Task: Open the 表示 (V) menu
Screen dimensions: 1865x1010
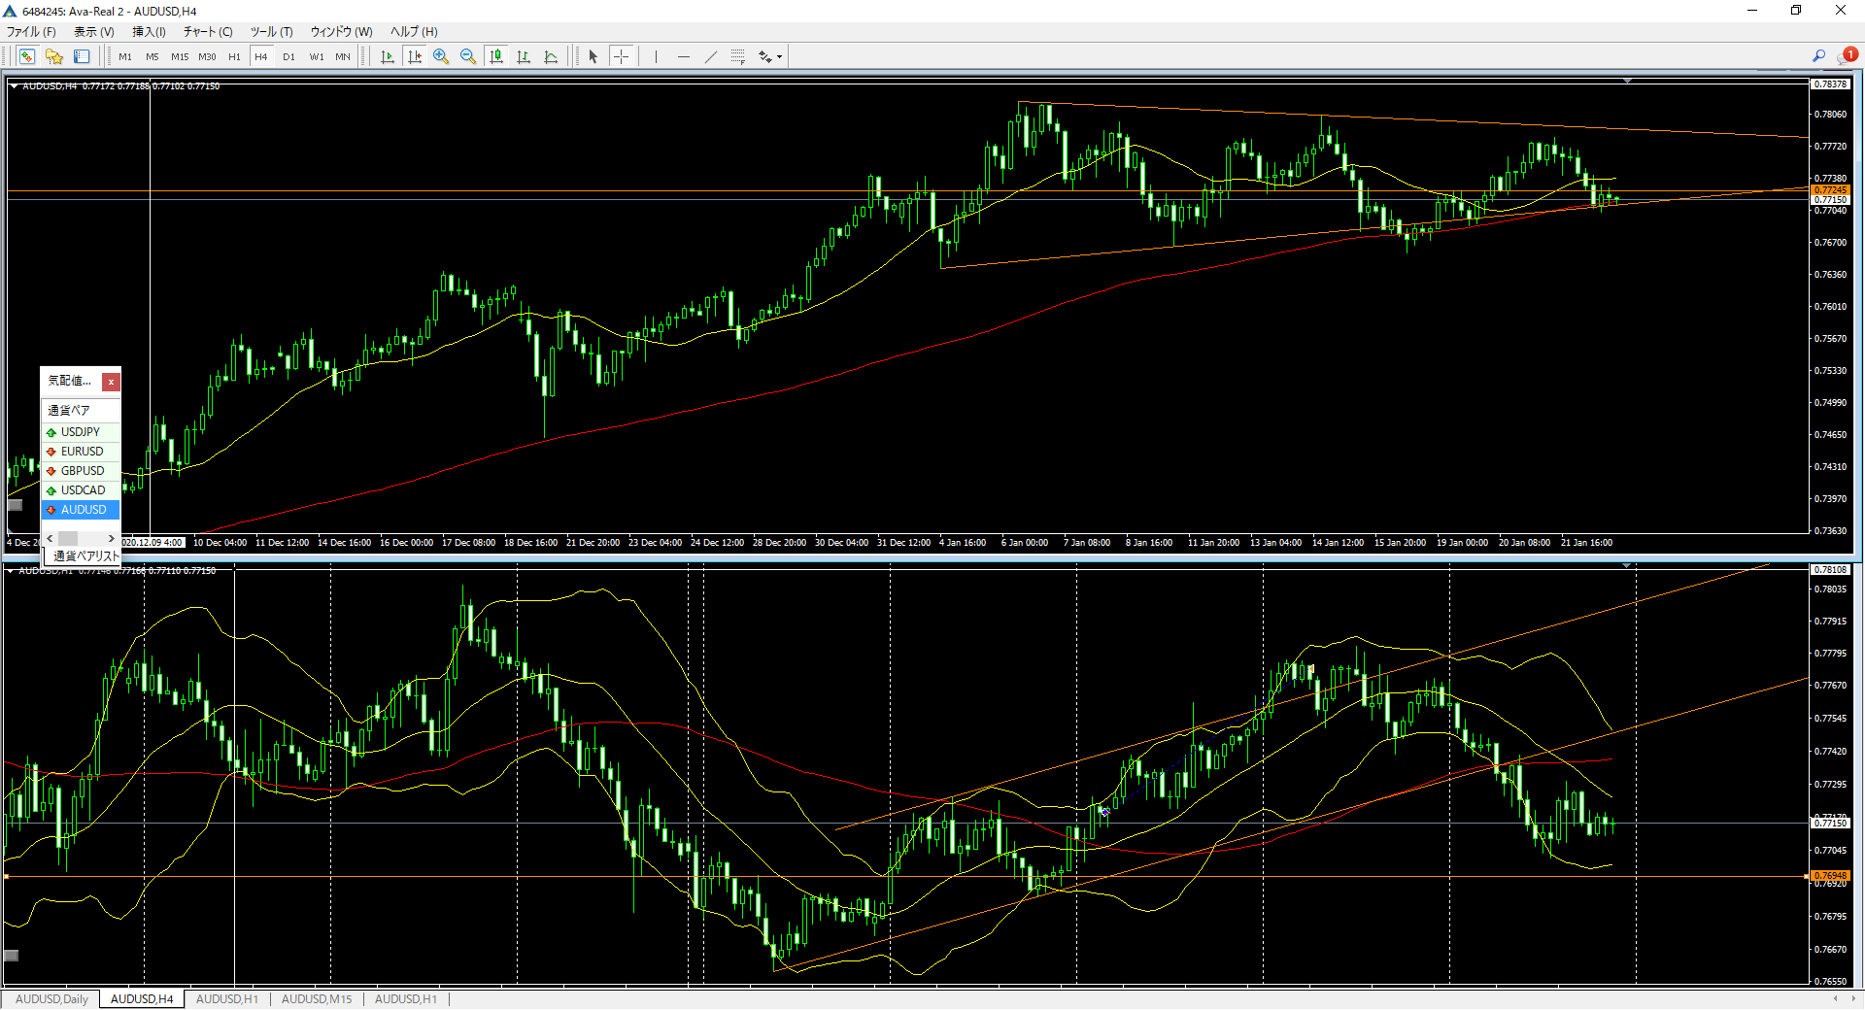Action: coord(94,32)
